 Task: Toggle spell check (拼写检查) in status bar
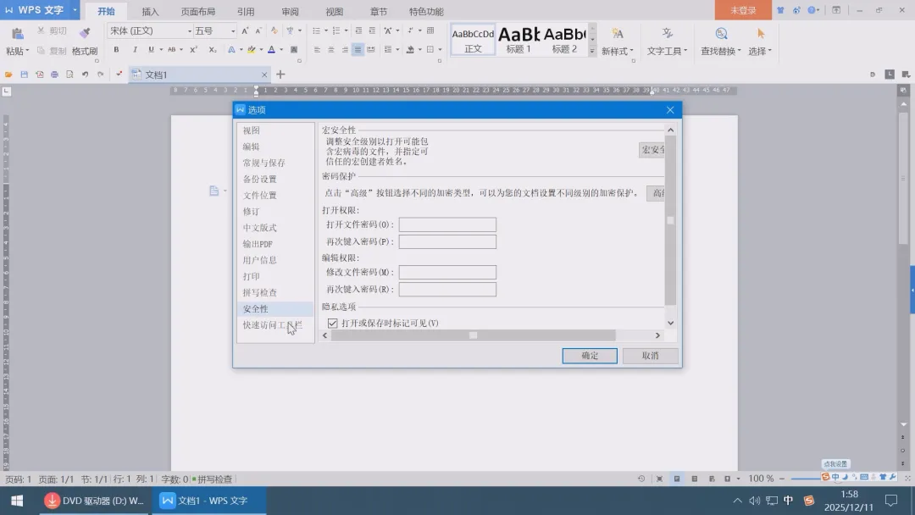point(213,479)
